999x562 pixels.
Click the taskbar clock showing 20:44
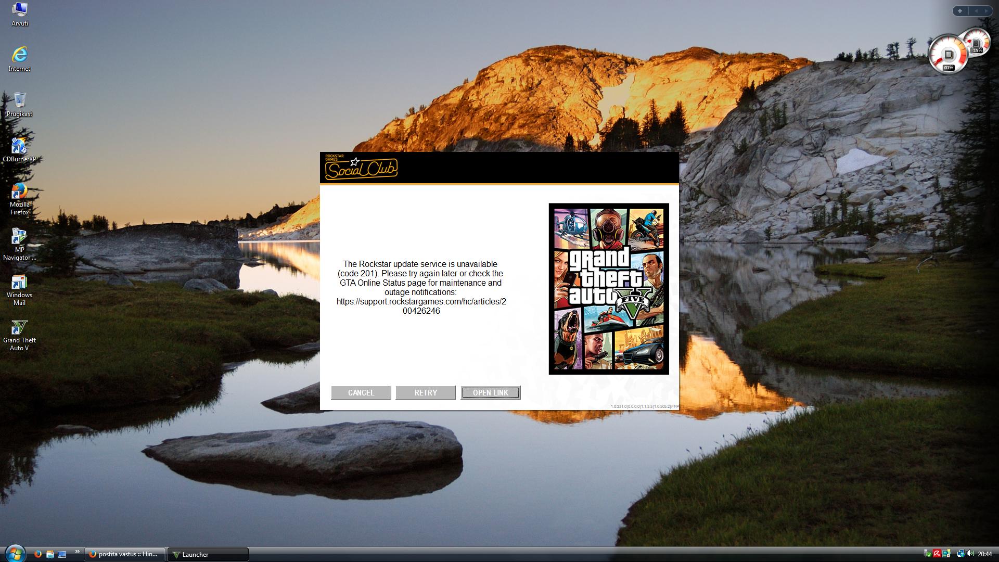pyautogui.click(x=985, y=554)
